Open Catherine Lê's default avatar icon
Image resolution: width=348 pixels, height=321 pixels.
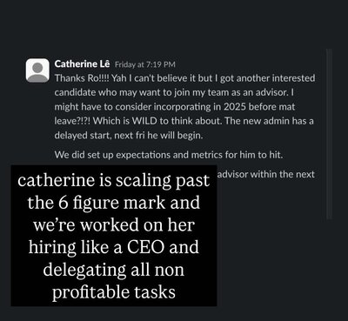point(37,70)
